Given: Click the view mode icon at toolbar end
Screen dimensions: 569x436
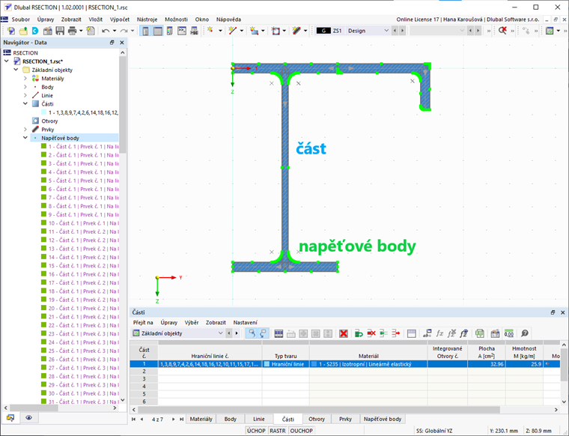Looking at the screenshot, I should [x=550, y=31].
